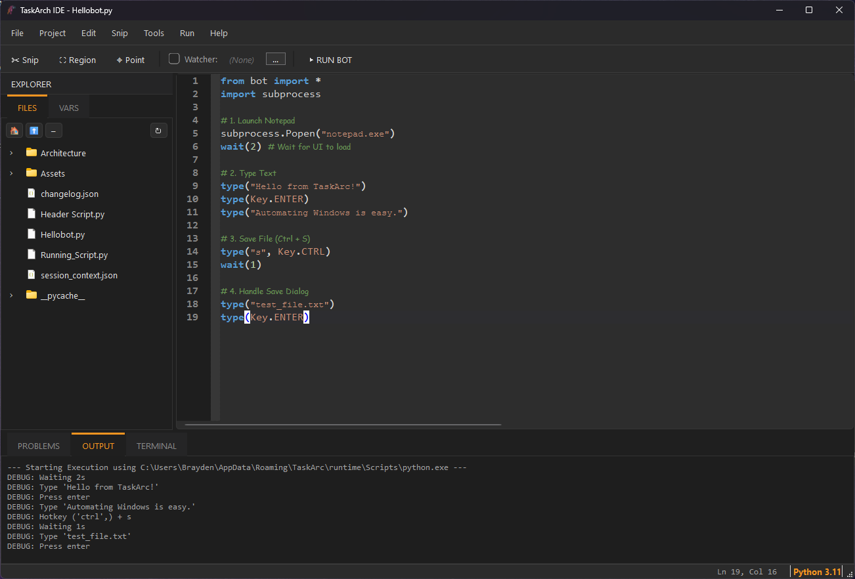Viewport: 855px width, 579px height.
Task: Open Hellobot.py file name
Action: click(62, 234)
